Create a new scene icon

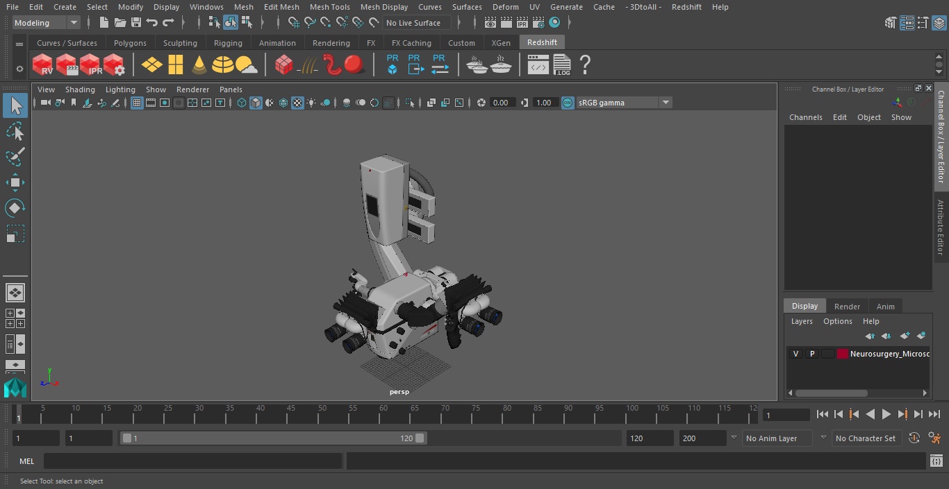click(x=104, y=23)
